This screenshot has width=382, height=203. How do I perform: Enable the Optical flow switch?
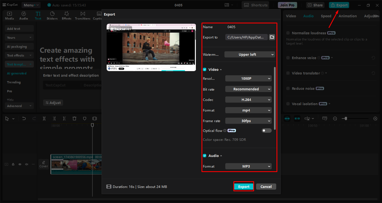point(266,130)
